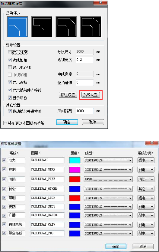Uncheck 显示桥架件连接线

click(10, 90)
